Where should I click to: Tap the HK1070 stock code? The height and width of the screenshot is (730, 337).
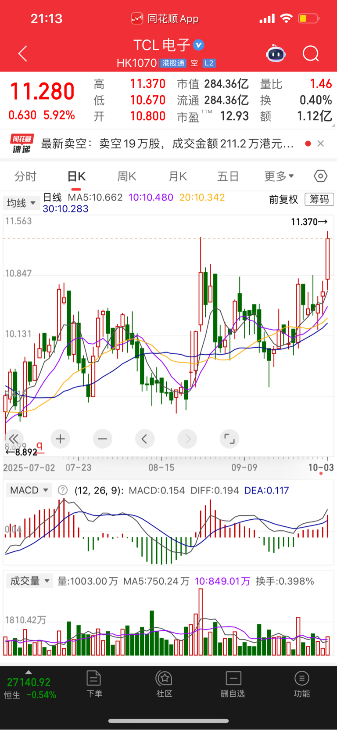[x=136, y=63]
